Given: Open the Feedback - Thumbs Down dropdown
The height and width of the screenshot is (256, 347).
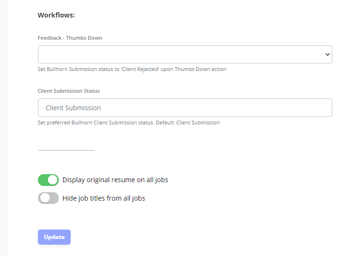Looking at the screenshot, I should click(x=185, y=54).
